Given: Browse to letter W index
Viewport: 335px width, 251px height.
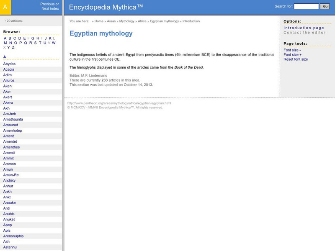Looking at the screenshot, I should pos(54,43).
